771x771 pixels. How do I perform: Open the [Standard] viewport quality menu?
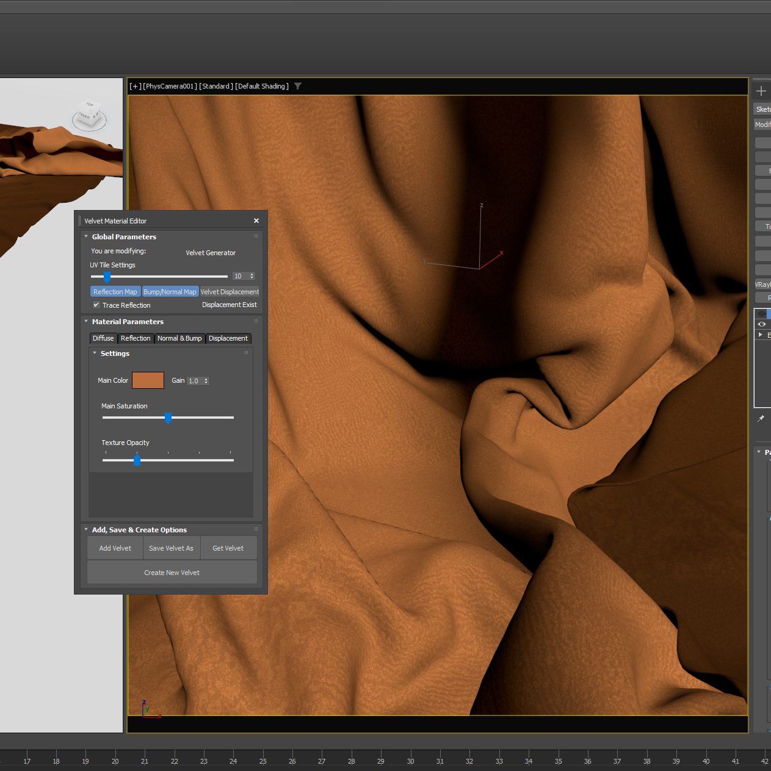(x=216, y=86)
